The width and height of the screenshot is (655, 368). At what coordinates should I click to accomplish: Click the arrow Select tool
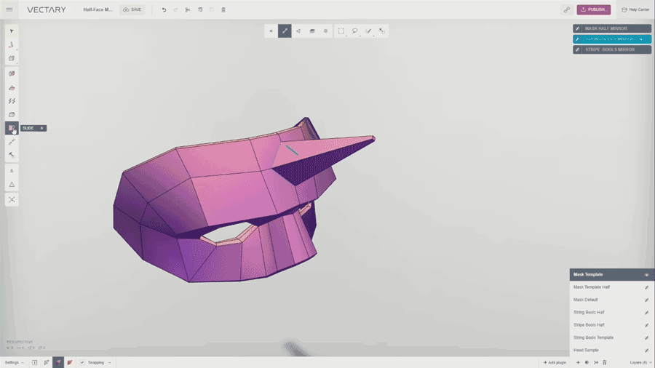12,31
